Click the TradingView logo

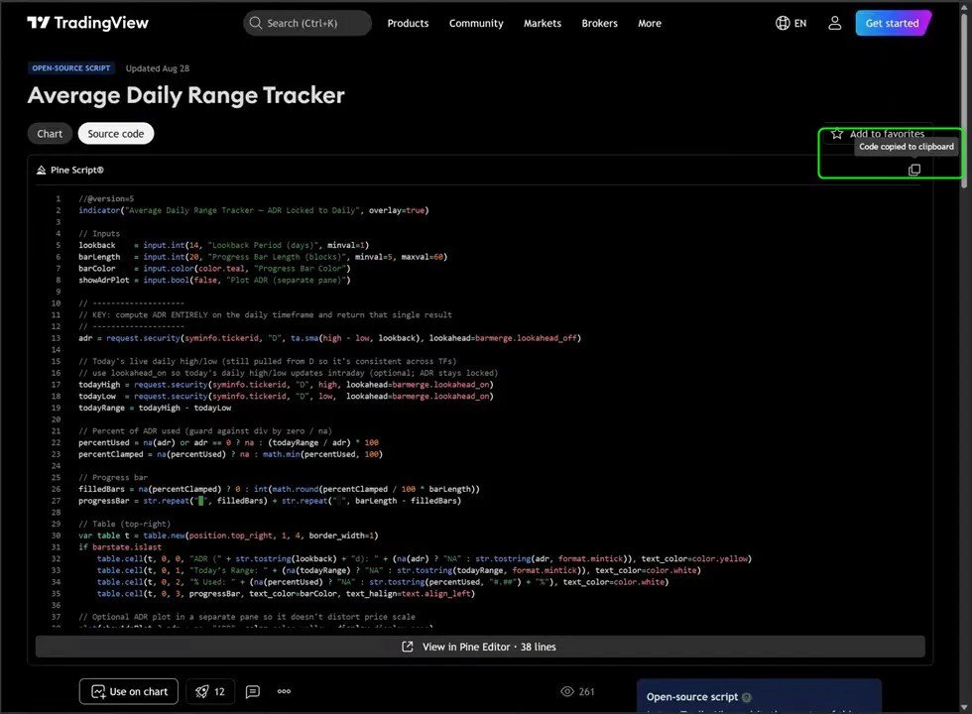pos(87,23)
